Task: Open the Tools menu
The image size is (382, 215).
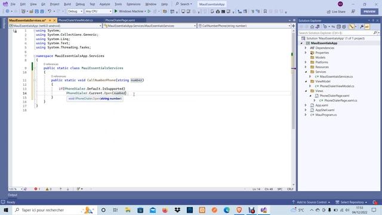Action: pos(118,4)
